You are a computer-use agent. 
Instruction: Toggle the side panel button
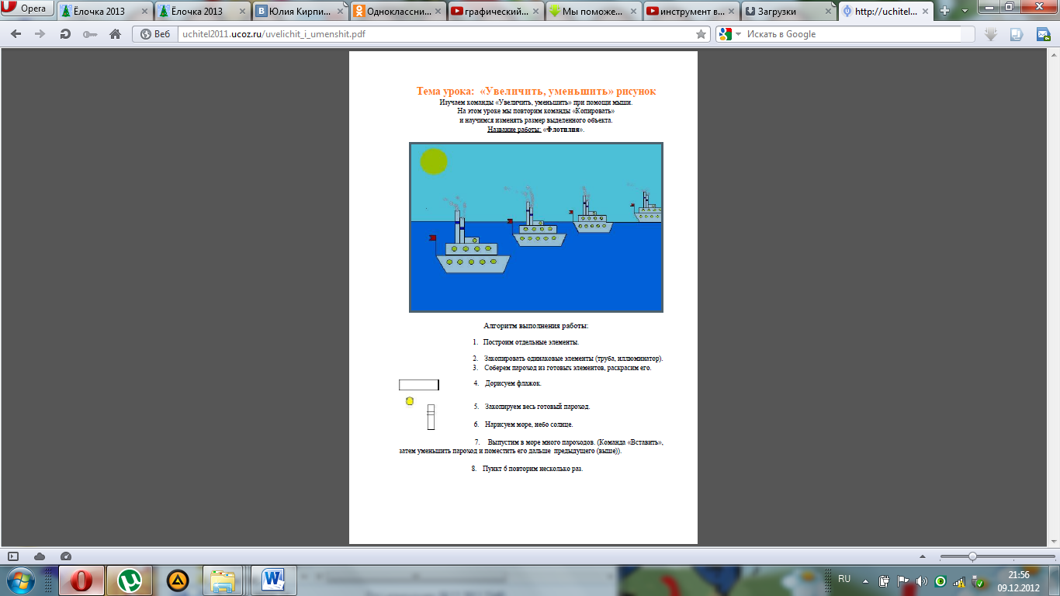point(13,556)
